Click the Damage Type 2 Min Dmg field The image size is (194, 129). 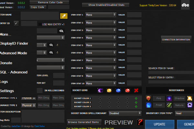[x=44, y=105]
